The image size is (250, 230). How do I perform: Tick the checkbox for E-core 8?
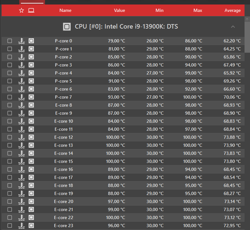10,105
